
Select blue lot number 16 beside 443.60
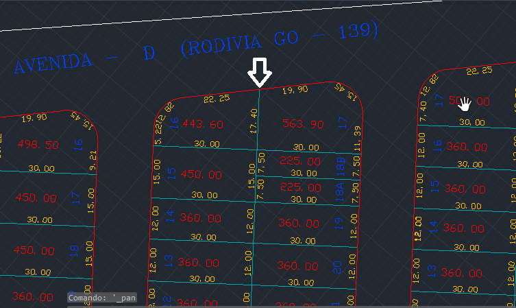pos(174,123)
